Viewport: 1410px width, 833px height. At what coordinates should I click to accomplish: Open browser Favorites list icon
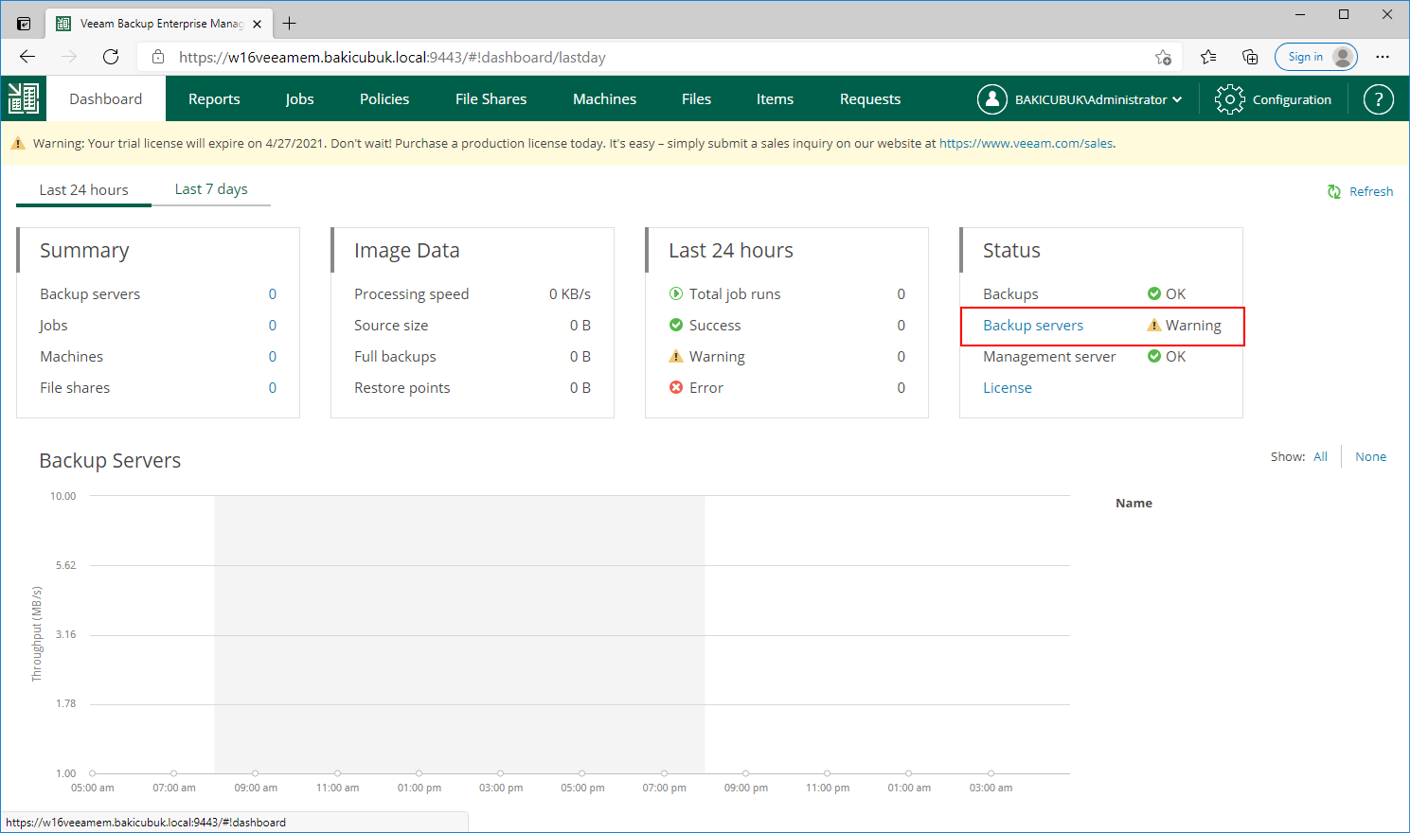coord(1208,57)
